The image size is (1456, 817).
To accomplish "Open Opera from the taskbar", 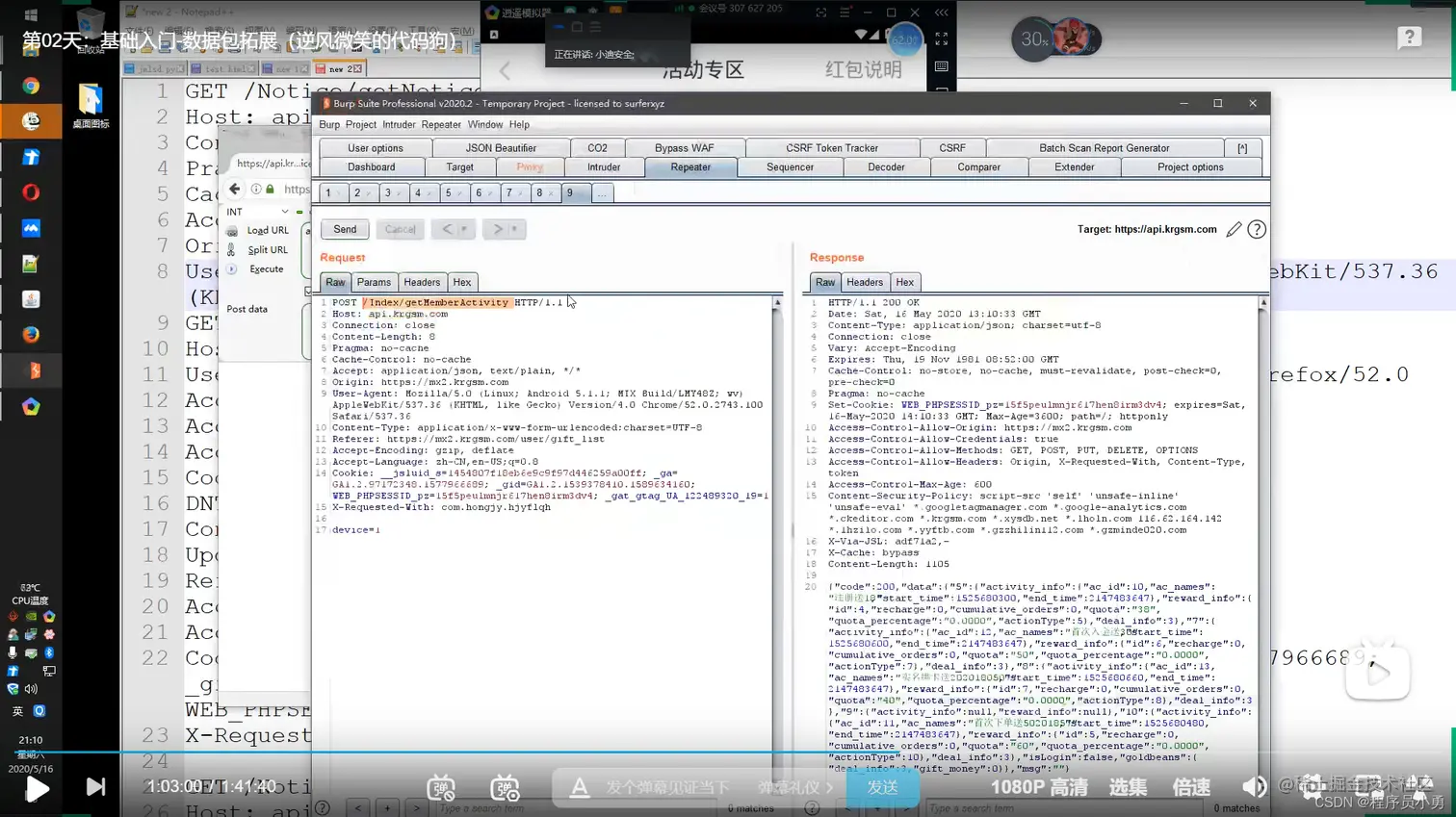I will [31, 192].
